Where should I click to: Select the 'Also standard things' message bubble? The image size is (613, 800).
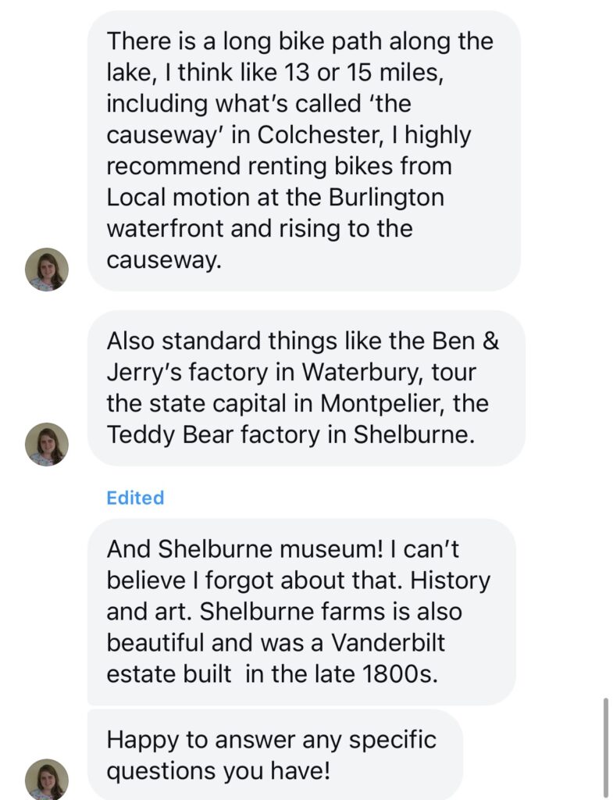(x=305, y=387)
